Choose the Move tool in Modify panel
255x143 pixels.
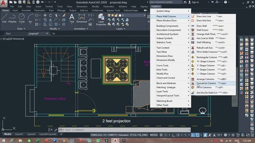(x=45, y=15)
